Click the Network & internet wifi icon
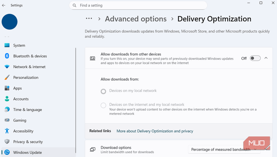Screen dimensions: 277x157 tap(7, 67)
